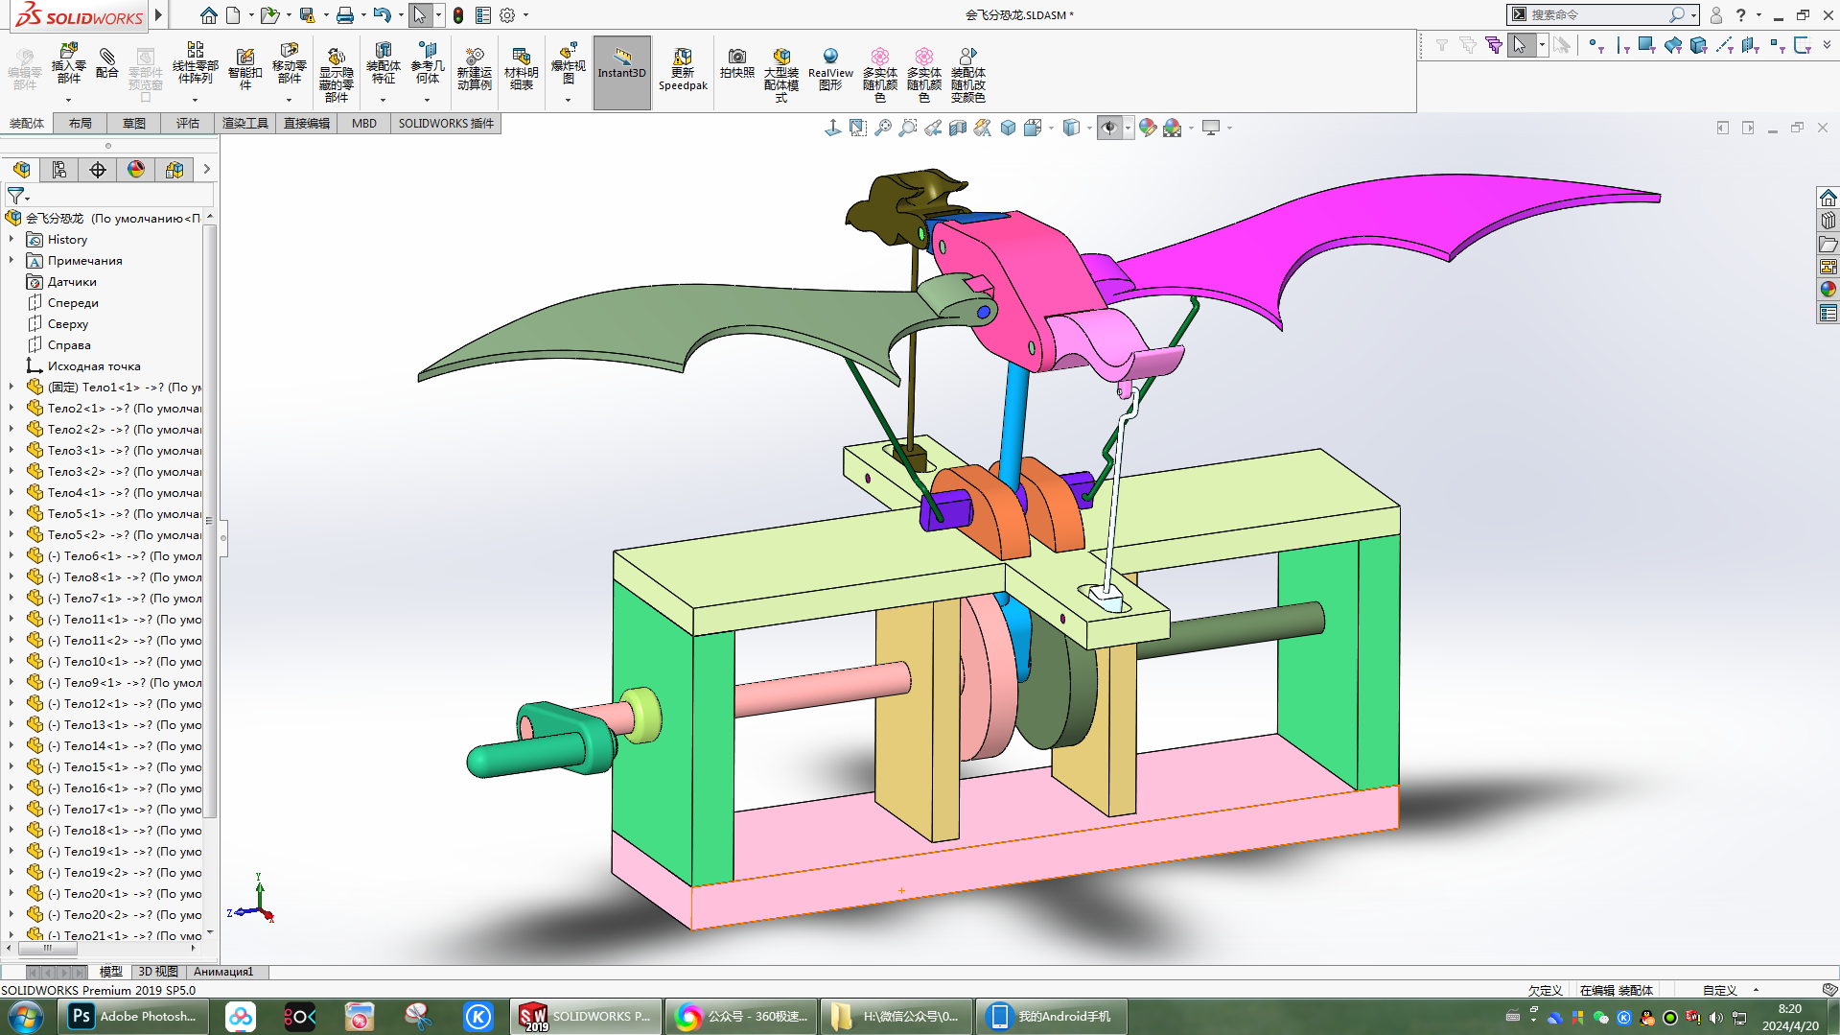Switch to the 布局 (Layout) tab
The image size is (1840, 1035).
[x=81, y=123]
